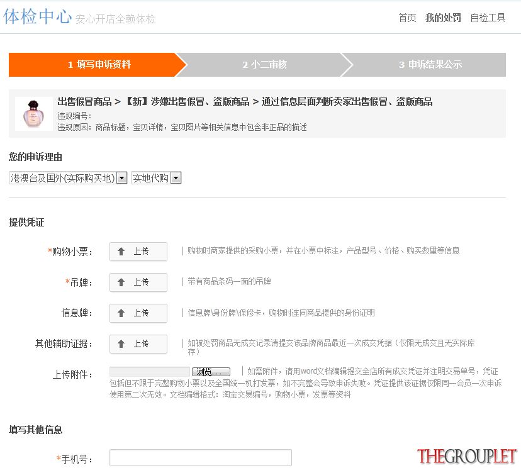
Task: Click the 违规编号 label
Action: pyautogui.click(x=74, y=116)
